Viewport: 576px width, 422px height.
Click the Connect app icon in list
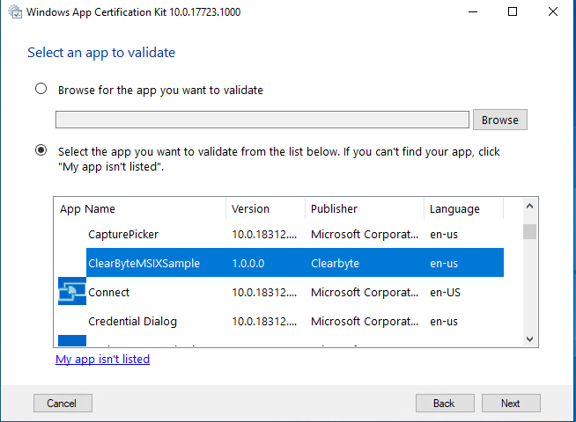pos(72,291)
